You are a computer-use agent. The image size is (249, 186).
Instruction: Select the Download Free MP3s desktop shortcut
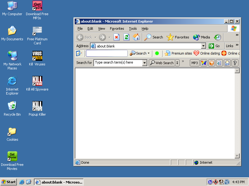click(37, 11)
